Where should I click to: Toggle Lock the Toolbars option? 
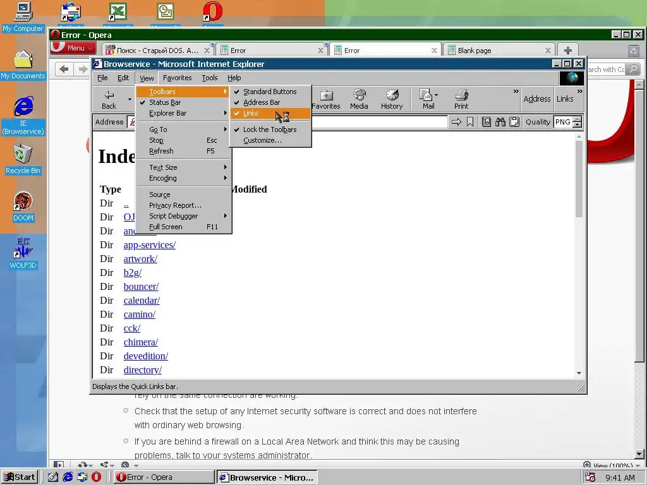click(x=270, y=129)
